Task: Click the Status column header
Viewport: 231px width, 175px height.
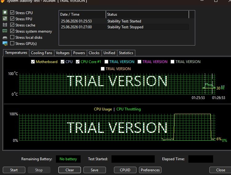Action: [x=147, y=14]
